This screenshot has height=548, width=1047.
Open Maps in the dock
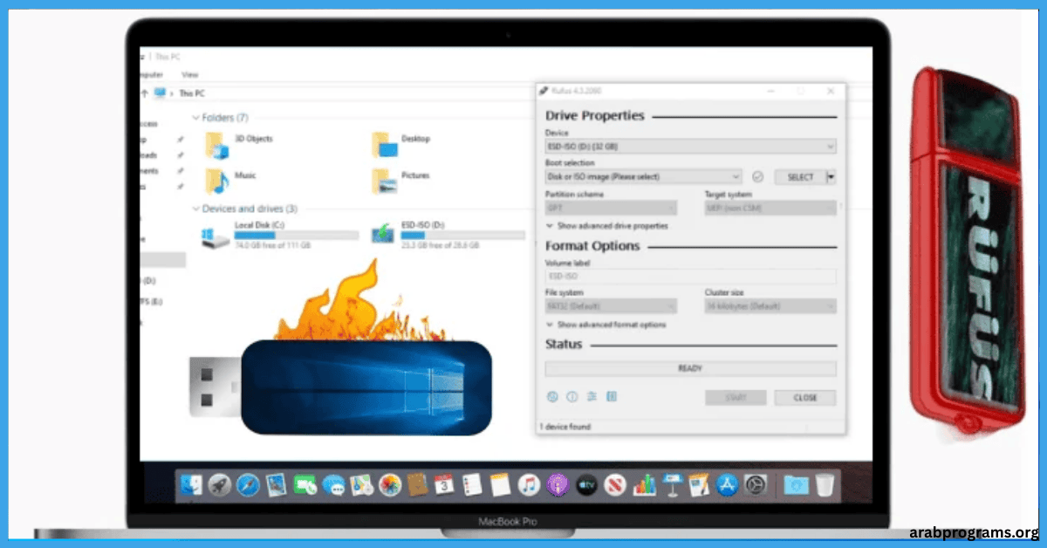(x=360, y=485)
